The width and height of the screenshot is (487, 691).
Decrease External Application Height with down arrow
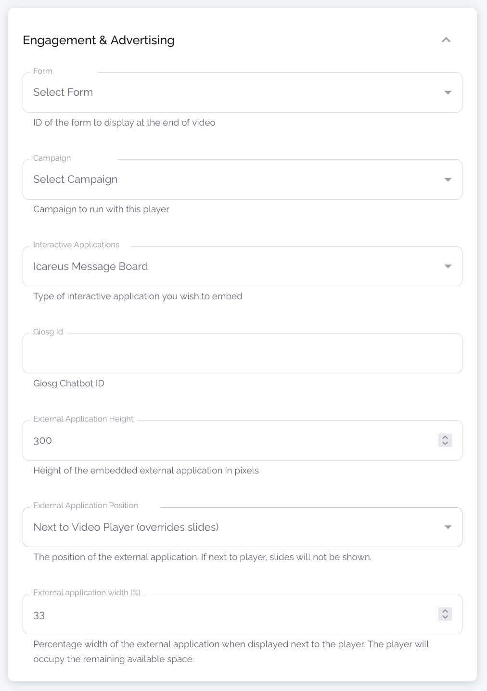[445, 443]
